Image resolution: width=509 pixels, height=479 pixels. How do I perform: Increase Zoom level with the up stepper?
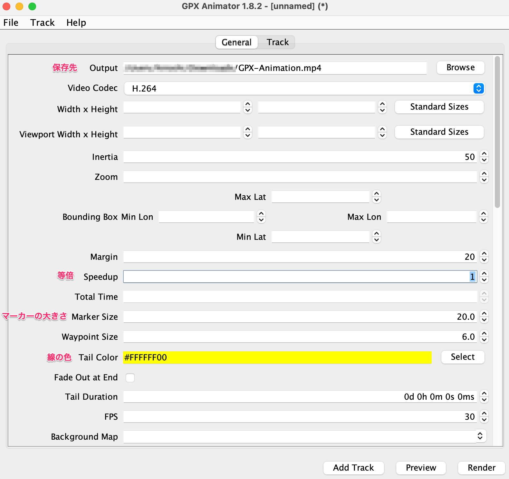point(484,174)
